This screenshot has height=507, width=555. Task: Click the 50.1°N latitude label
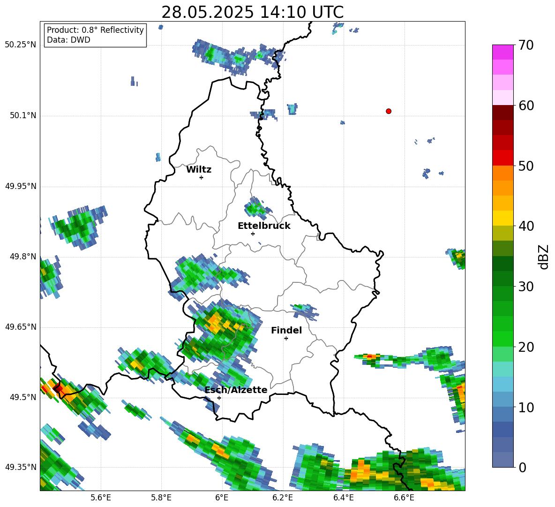coord(23,116)
